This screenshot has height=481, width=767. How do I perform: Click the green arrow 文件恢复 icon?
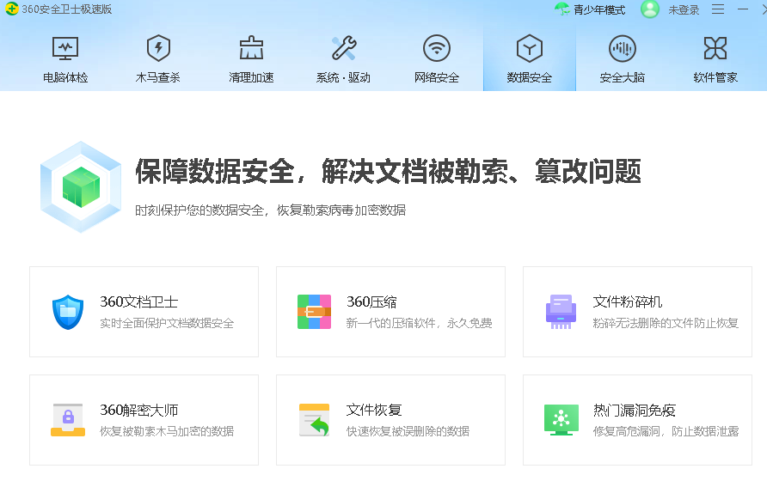click(314, 420)
